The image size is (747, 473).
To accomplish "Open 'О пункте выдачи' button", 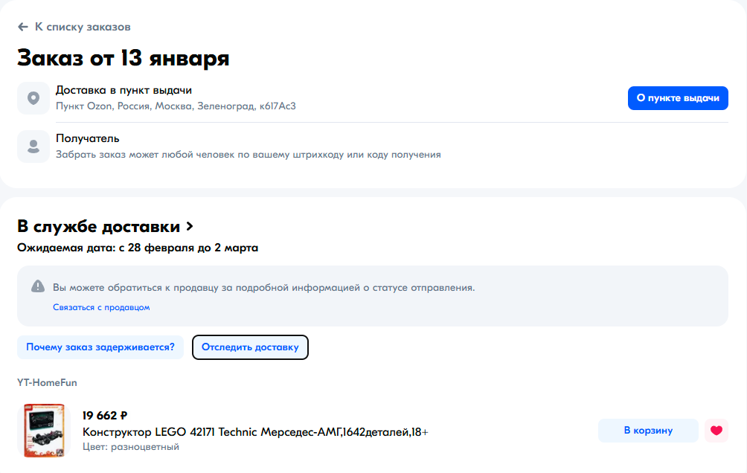I will coord(678,98).
